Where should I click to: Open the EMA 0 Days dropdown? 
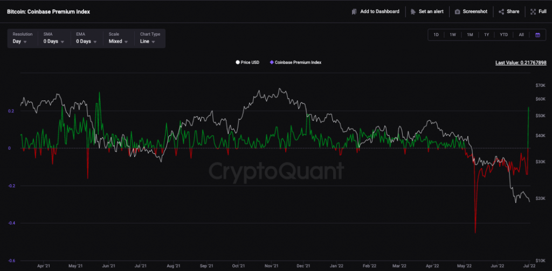tap(87, 38)
